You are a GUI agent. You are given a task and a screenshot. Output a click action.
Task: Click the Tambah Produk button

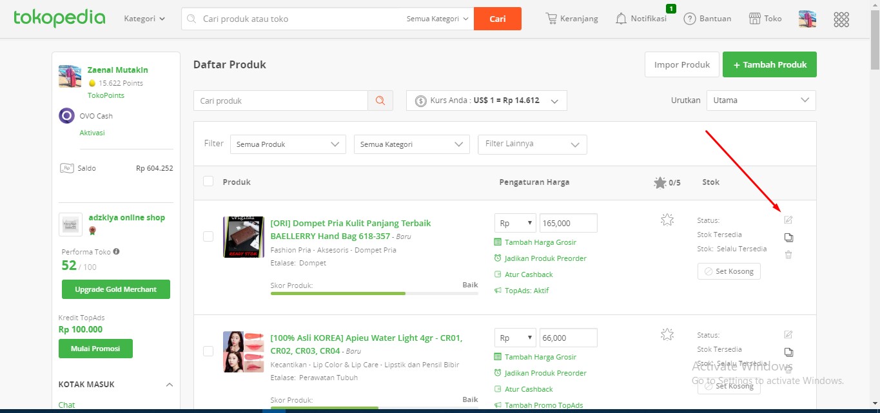point(769,64)
